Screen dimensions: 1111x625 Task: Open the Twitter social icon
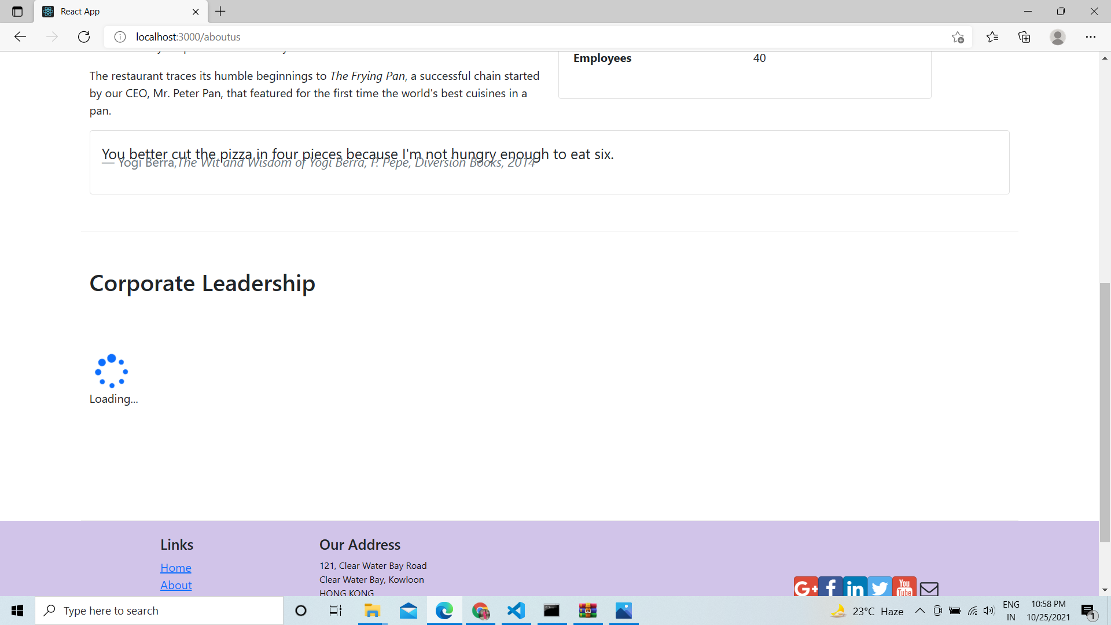pyautogui.click(x=880, y=587)
